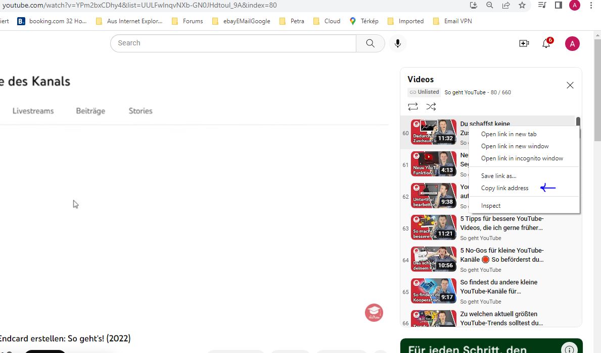Click the red graduation cap watermark icon
Image resolution: width=601 pixels, height=353 pixels.
click(x=374, y=313)
